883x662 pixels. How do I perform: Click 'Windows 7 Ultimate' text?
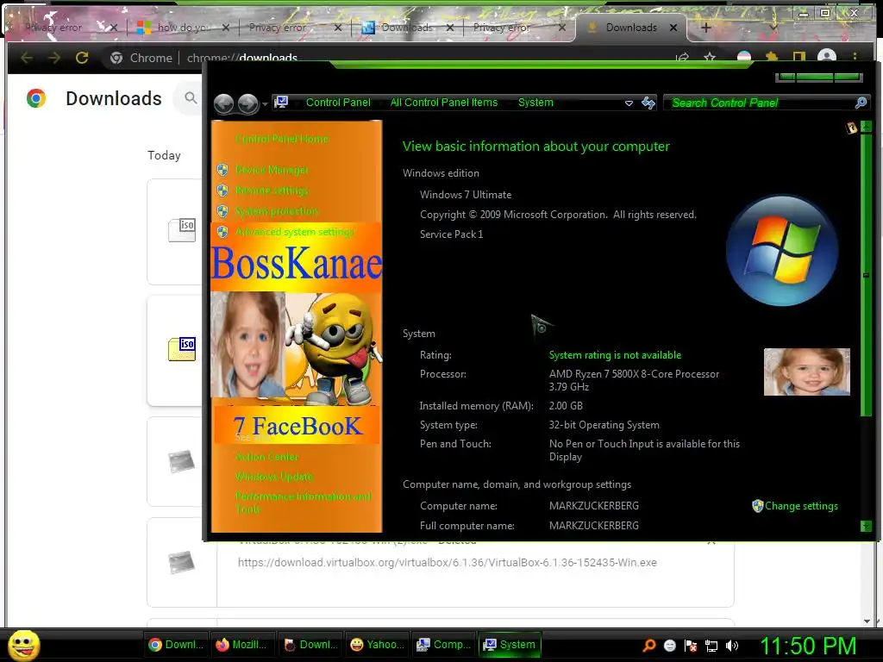(465, 195)
